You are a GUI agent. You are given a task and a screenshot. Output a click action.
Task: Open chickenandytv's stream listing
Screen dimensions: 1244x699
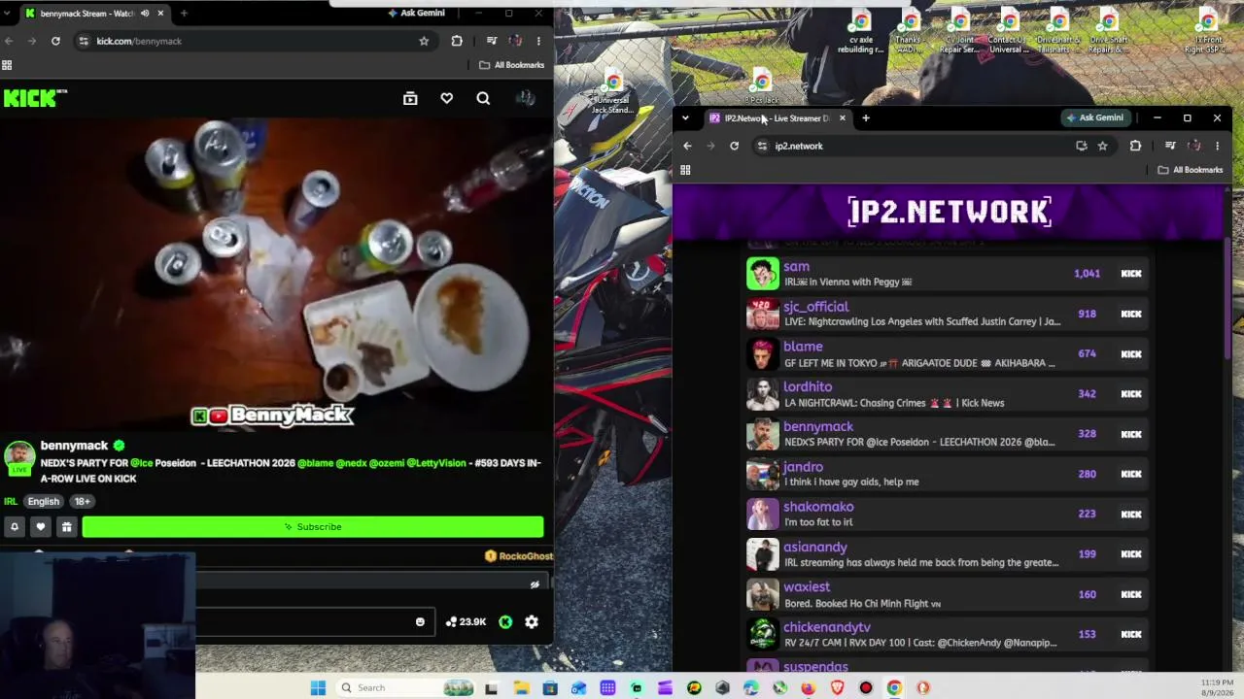point(948,634)
